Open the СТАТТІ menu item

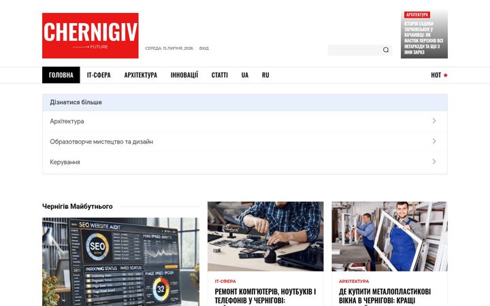pos(220,75)
